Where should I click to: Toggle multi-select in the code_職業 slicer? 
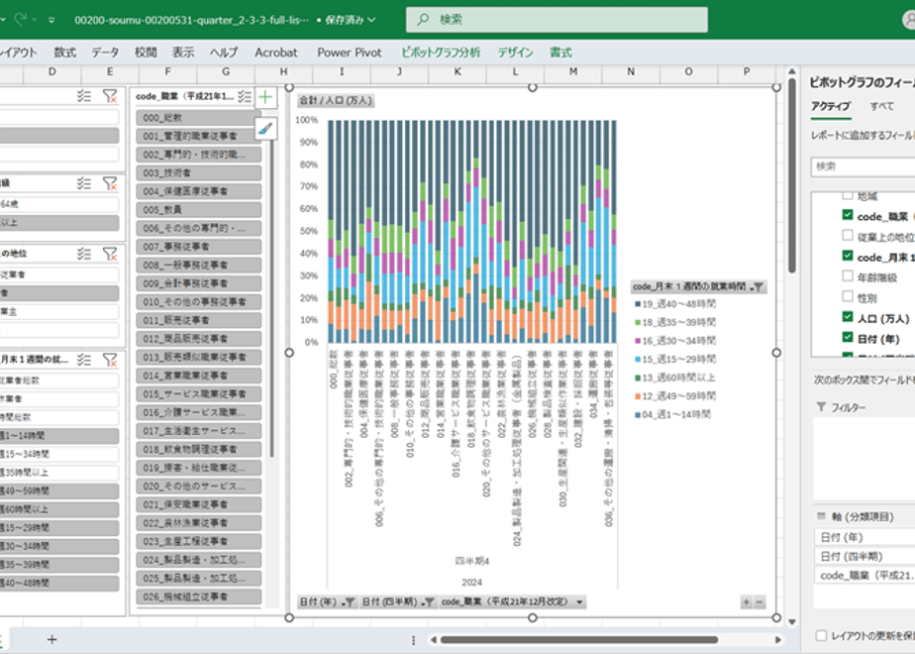click(246, 96)
